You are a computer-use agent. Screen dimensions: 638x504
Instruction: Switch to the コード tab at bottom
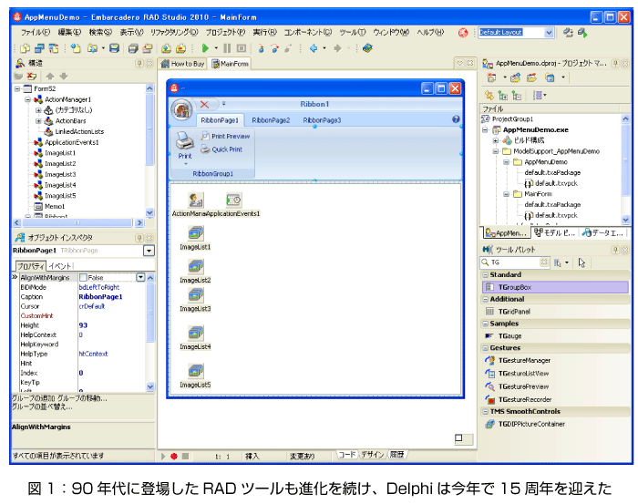pos(347,455)
